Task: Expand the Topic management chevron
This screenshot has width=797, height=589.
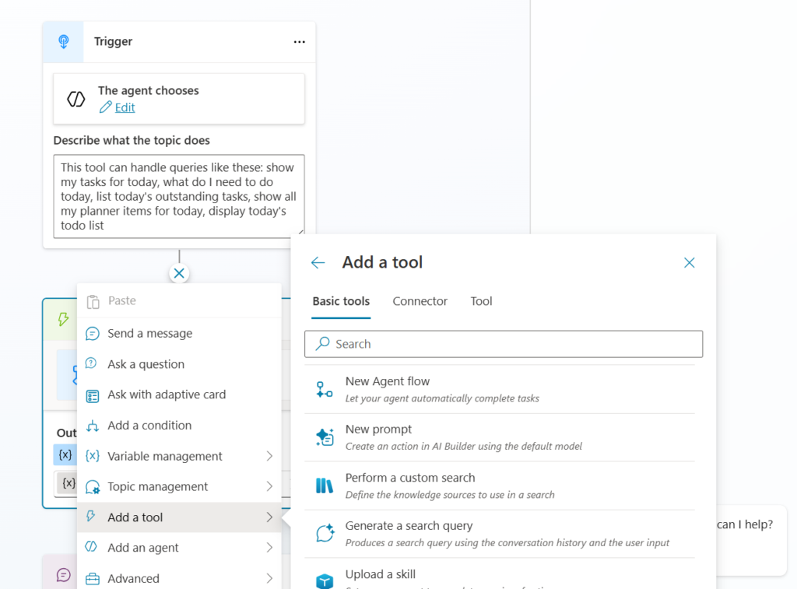Action: coord(269,486)
